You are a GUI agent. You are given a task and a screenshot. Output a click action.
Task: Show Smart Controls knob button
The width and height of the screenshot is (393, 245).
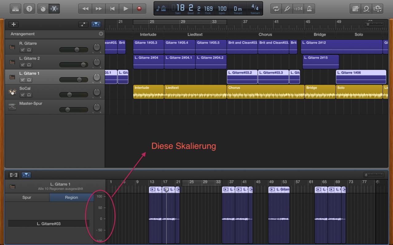click(43, 9)
